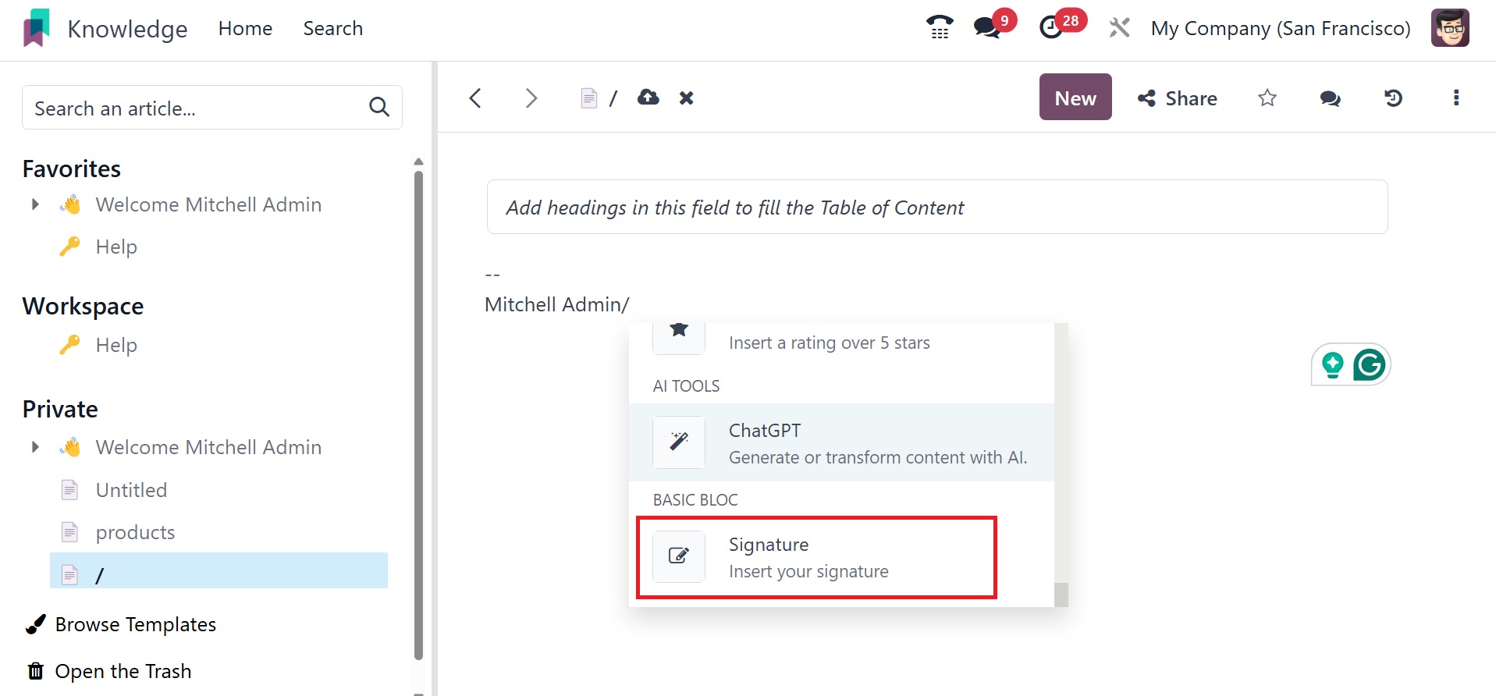Open the article chatter comments icon
Screen dimensions: 1496x696
pyautogui.click(x=1330, y=98)
